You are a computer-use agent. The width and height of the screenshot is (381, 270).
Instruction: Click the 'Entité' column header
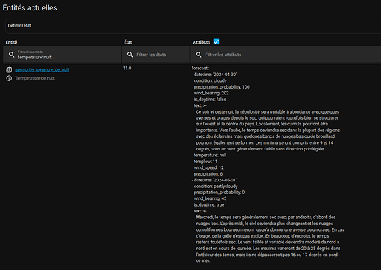[12, 42]
